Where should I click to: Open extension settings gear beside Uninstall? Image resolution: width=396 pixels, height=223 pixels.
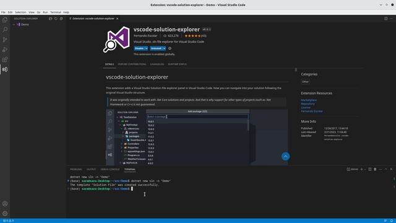(170, 48)
